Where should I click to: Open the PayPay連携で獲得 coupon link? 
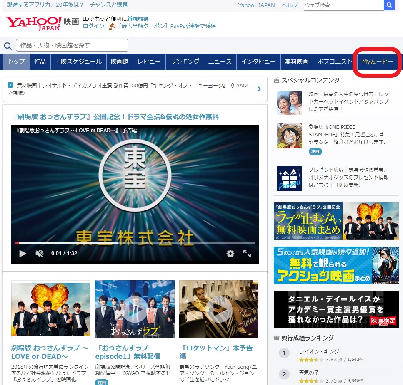coord(167,26)
